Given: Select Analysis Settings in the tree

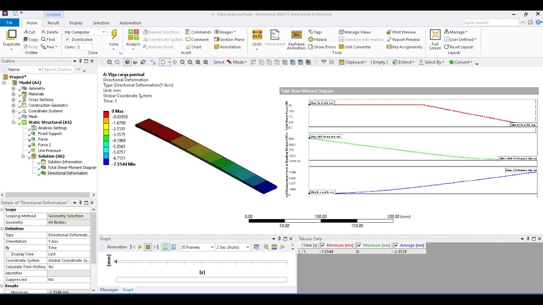Looking at the screenshot, I should [52, 128].
